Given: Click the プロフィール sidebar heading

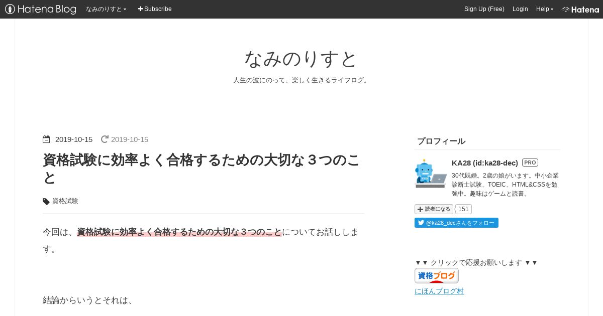Looking at the screenshot, I should 441,141.
